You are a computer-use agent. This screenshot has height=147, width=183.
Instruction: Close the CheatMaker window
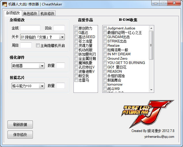click(x=174, y=3)
